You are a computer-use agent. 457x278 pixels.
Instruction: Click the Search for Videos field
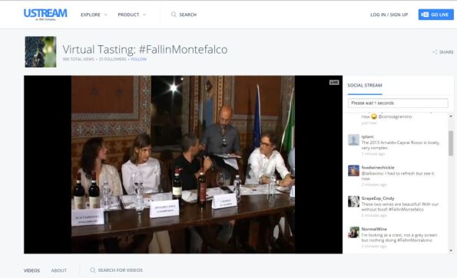tap(120, 270)
